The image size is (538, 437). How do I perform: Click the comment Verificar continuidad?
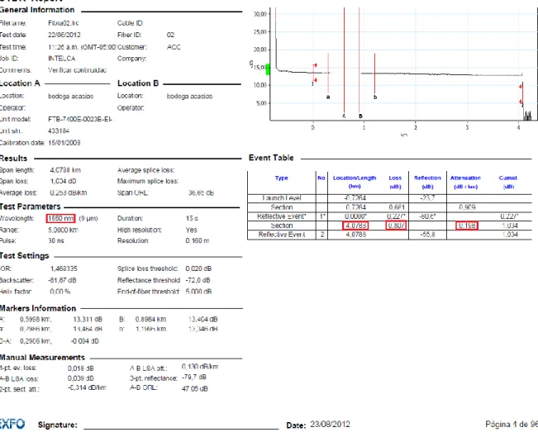pyautogui.click(x=77, y=70)
